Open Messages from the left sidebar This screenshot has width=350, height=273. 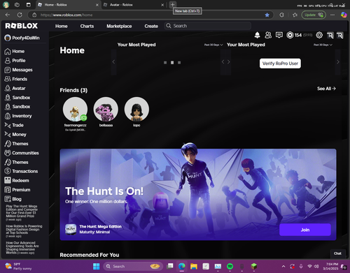[x=18, y=70]
